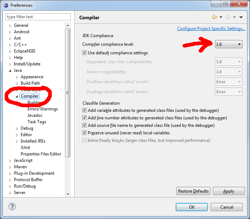Select the Task Tags preference page

[x=37, y=122]
